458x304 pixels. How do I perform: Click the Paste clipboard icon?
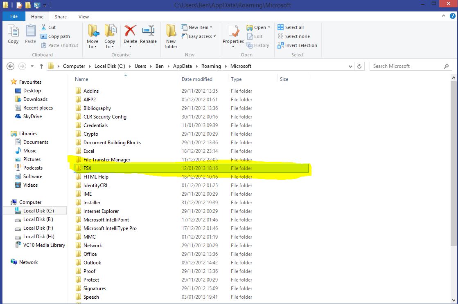click(30, 31)
